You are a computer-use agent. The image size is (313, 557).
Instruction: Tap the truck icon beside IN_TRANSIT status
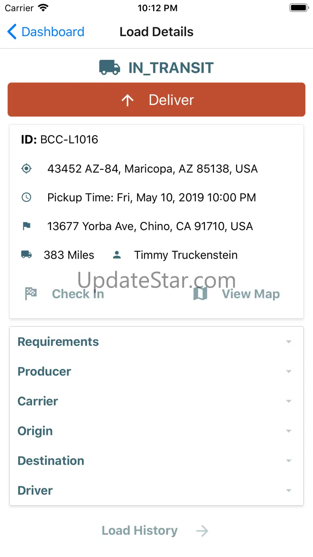click(x=110, y=67)
